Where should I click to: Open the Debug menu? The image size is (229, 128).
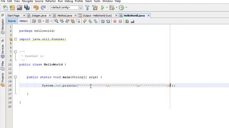click(x=69, y=1)
